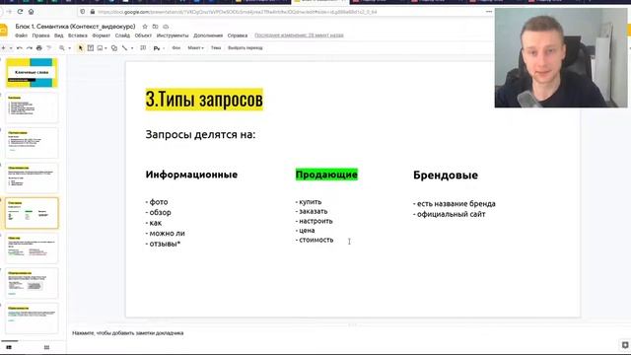Click the browser home icon
This screenshot has width=631, height=355.
coord(31,12)
